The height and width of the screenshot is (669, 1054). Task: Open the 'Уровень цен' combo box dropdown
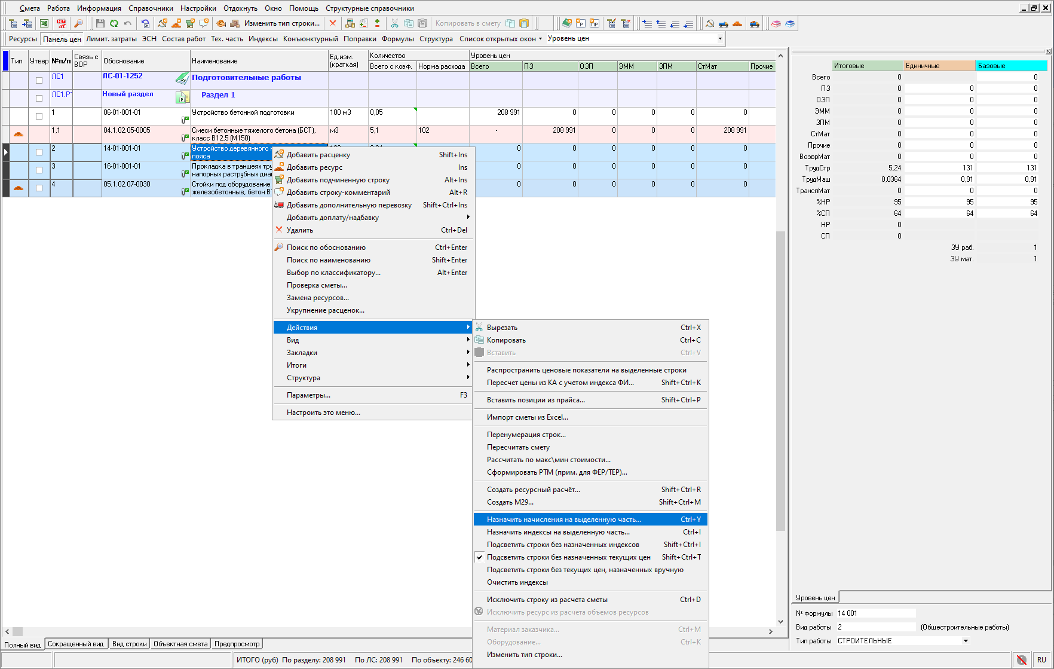tap(720, 39)
